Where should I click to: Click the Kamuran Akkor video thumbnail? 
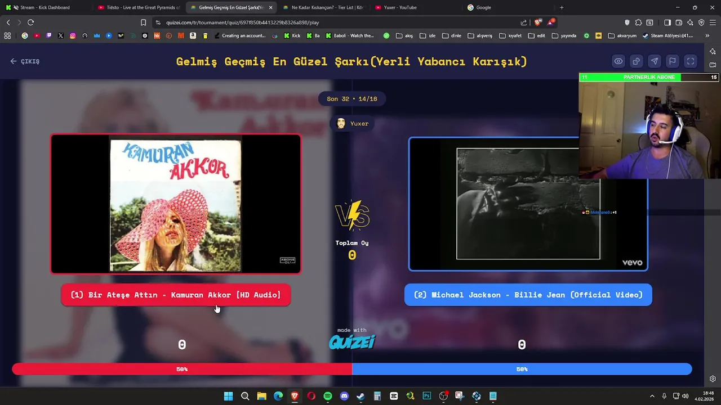tap(176, 204)
